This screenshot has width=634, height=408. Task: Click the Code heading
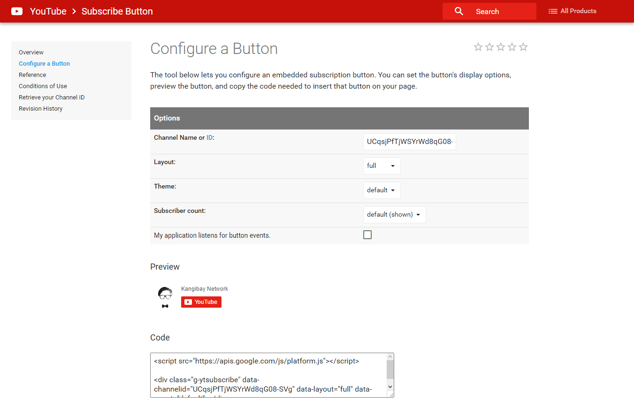pyautogui.click(x=160, y=338)
